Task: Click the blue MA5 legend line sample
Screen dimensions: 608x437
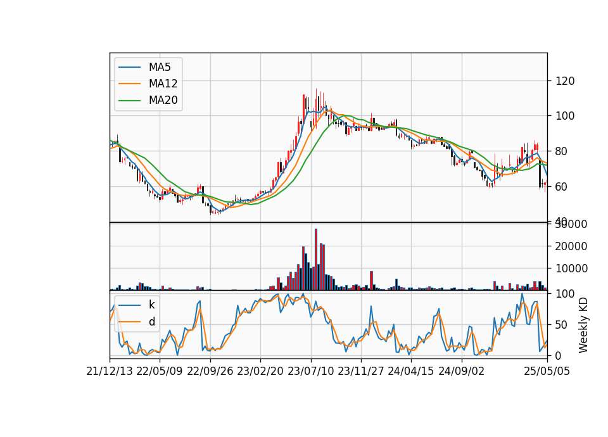Action: [129, 67]
